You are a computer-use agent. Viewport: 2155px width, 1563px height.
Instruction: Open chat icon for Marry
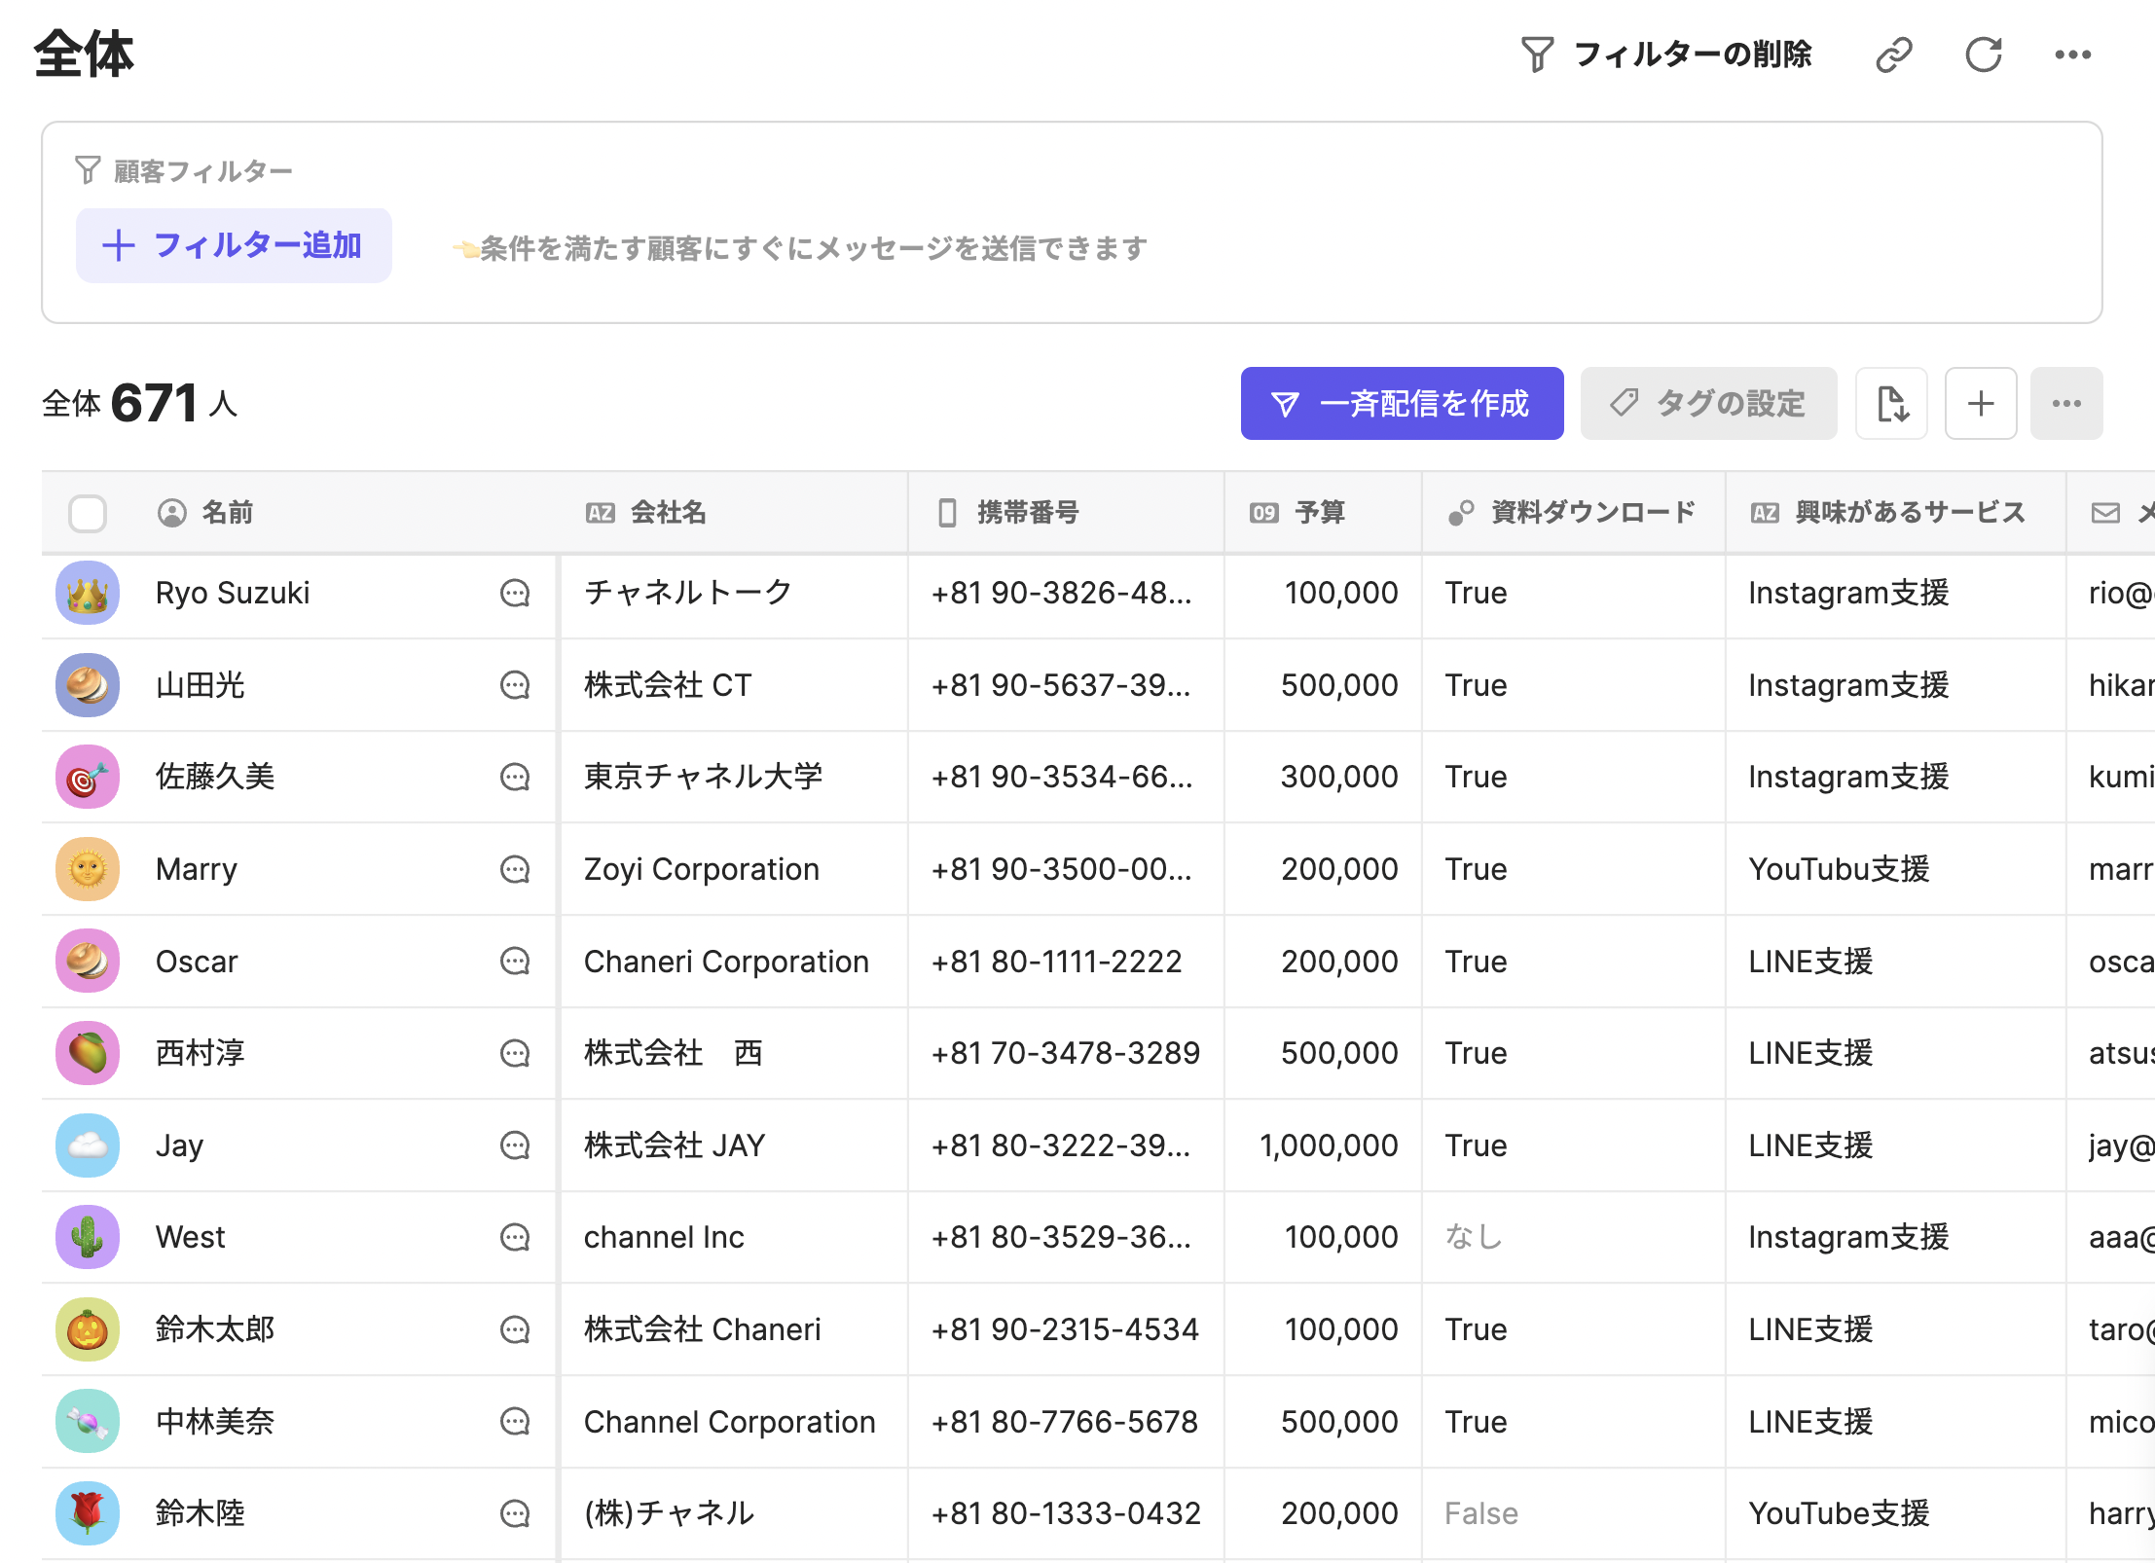click(514, 869)
